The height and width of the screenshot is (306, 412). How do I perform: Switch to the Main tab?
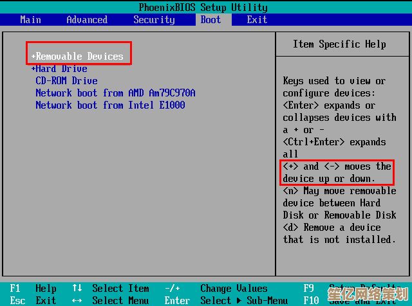click(30, 19)
